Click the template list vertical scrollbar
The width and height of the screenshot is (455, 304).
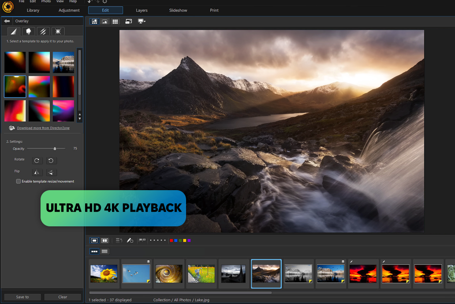(79, 73)
